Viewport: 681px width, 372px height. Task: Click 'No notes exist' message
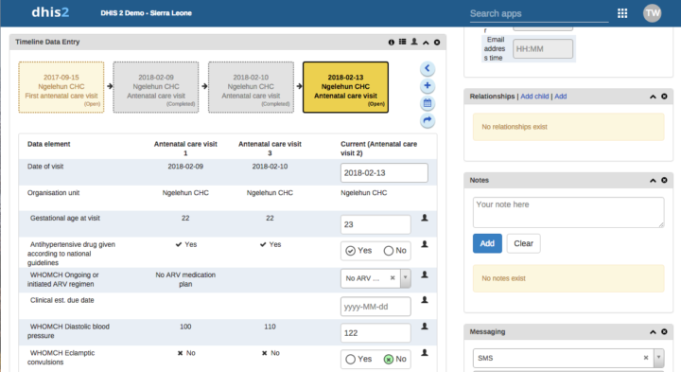click(x=568, y=278)
